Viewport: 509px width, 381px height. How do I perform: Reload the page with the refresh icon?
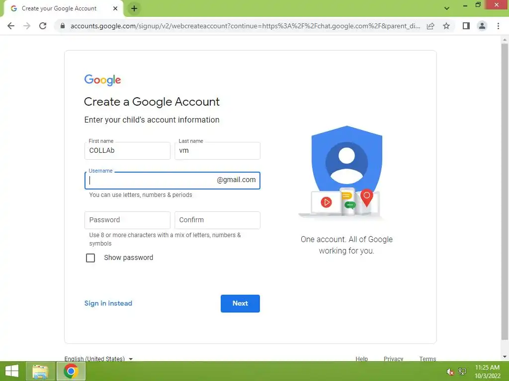(43, 26)
